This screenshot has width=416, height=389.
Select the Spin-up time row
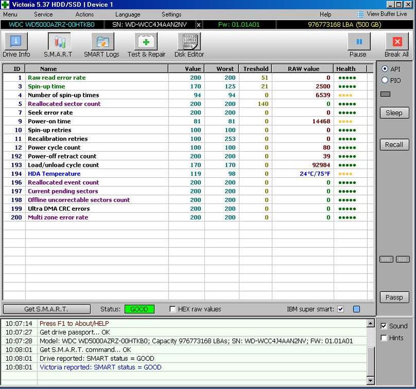tap(188, 86)
